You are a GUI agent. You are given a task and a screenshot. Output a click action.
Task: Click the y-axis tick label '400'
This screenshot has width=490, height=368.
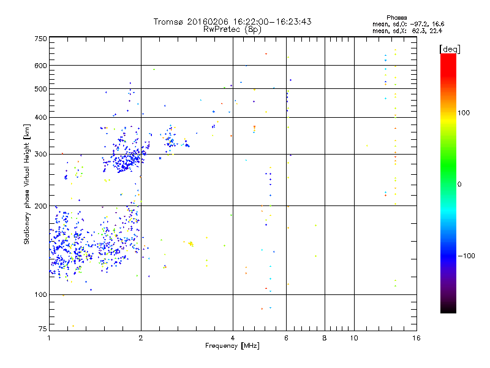[x=40, y=117]
